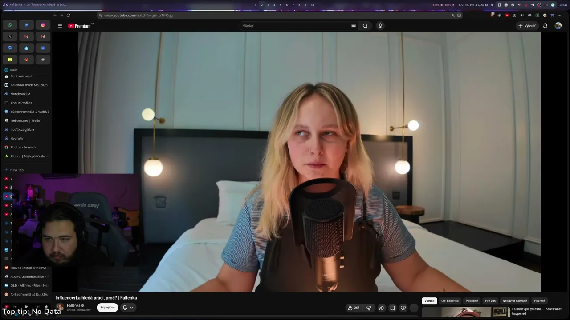This screenshot has height=320, width=570.
Task: Click the Telegram tray icon
Action: coord(533,5)
